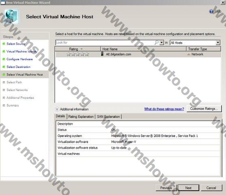The width and height of the screenshot is (226, 195).
Task: Switch to the Details tab
Action: coord(60,116)
